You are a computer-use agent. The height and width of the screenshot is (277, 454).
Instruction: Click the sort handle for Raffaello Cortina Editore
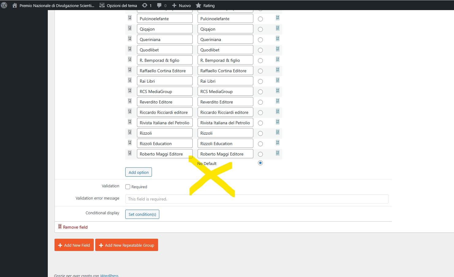point(130,70)
